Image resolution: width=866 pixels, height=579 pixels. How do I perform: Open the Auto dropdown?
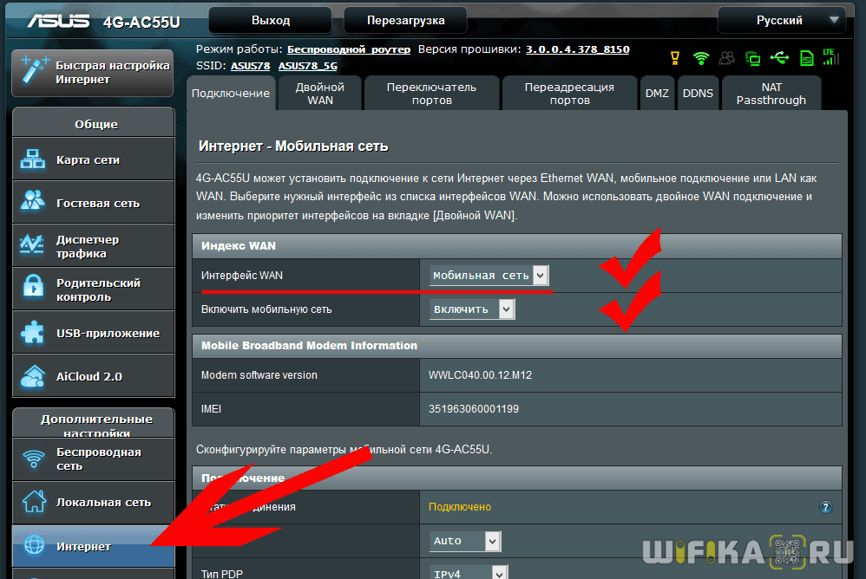tap(466, 541)
